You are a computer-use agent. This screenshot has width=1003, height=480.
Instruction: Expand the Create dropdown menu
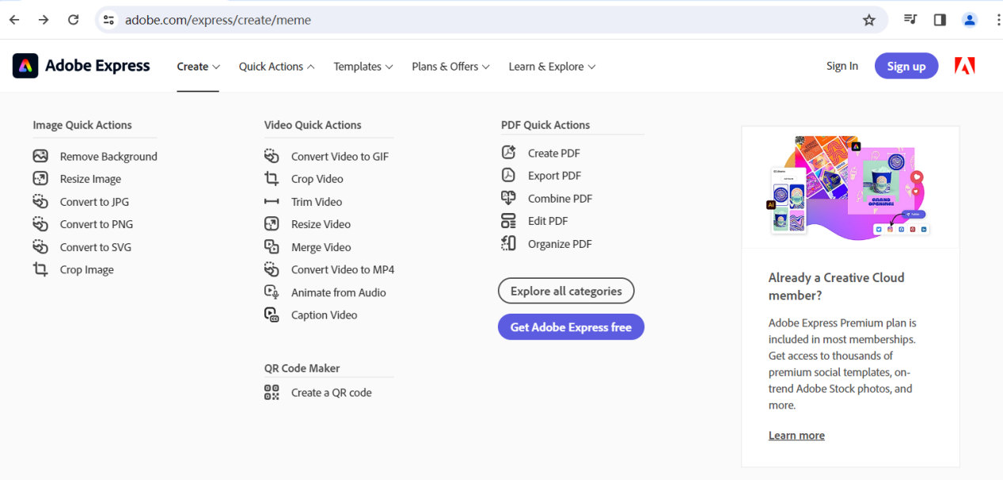click(198, 67)
